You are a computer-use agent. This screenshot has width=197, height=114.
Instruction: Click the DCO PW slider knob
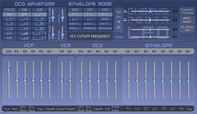[107, 80]
